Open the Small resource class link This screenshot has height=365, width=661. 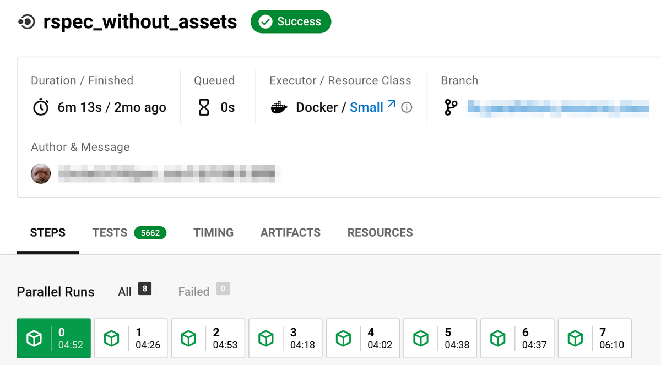click(x=366, y=107)
